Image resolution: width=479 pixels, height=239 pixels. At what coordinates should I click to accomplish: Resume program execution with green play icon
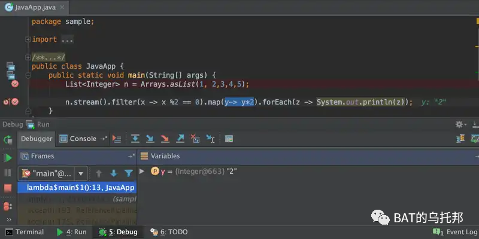click(x=8, y=158)
